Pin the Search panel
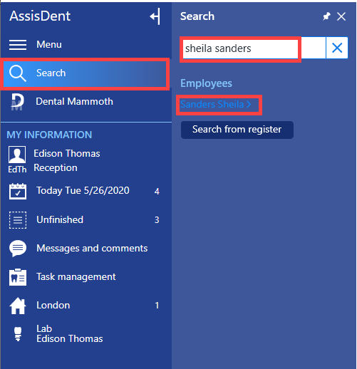 pos(326,16)
